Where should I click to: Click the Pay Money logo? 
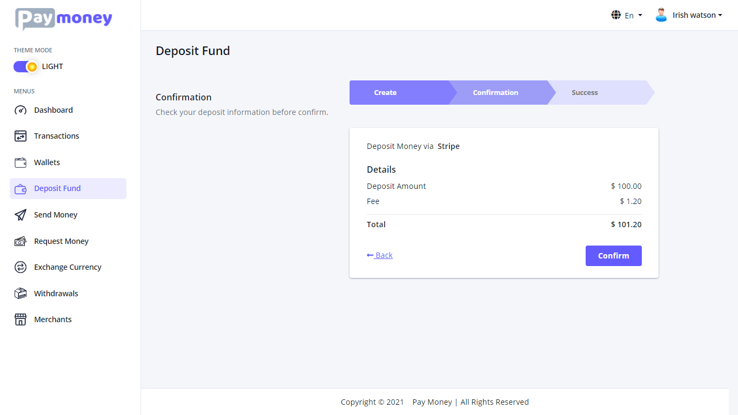[63, 19]
